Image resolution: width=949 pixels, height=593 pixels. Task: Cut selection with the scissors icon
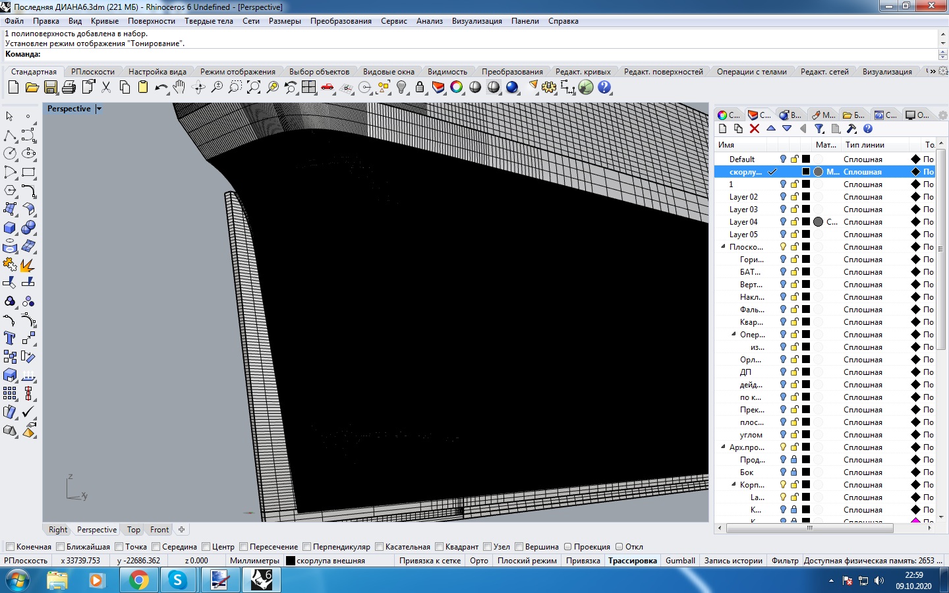[106, 87]
